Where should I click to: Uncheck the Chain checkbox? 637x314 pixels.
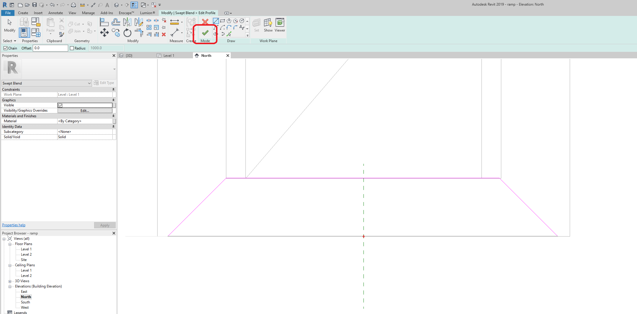(5, 48)
